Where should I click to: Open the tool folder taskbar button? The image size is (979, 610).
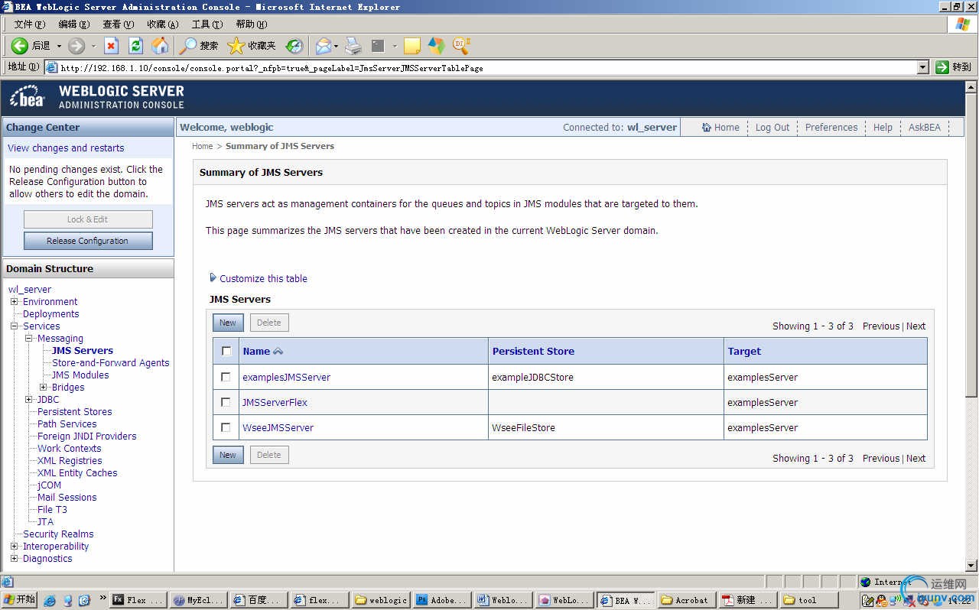coord(808,600)
